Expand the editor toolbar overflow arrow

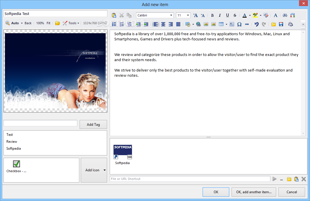(303, 25)
